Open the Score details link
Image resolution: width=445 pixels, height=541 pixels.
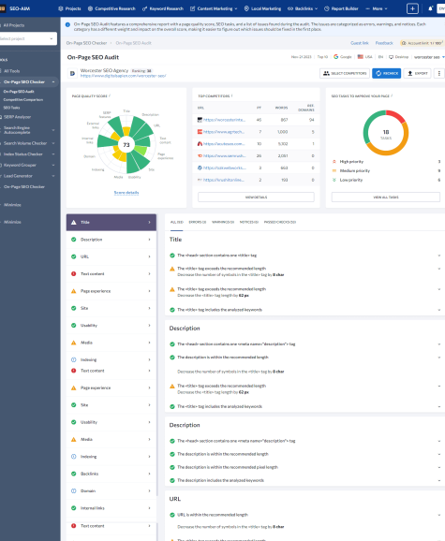pos(126,193)
